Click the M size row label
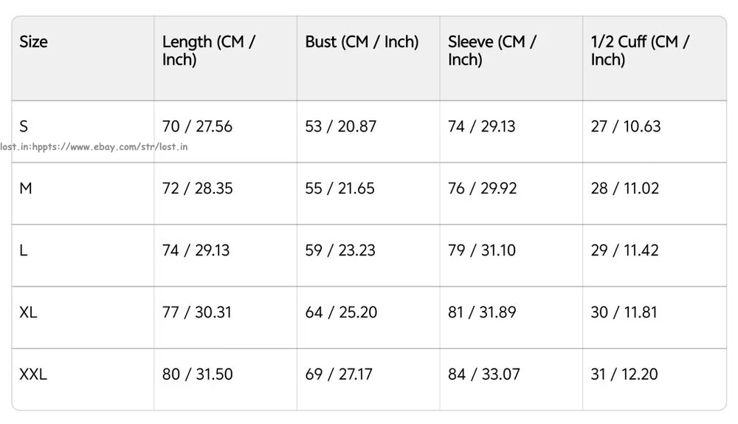 click(26, 188)
